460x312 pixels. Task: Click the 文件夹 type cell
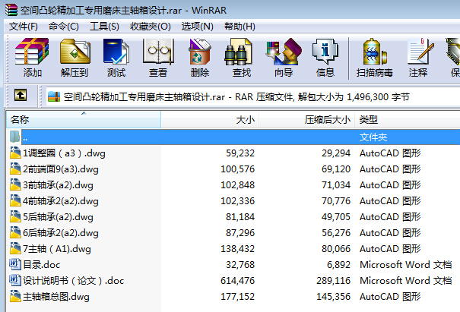coord(373,137)
